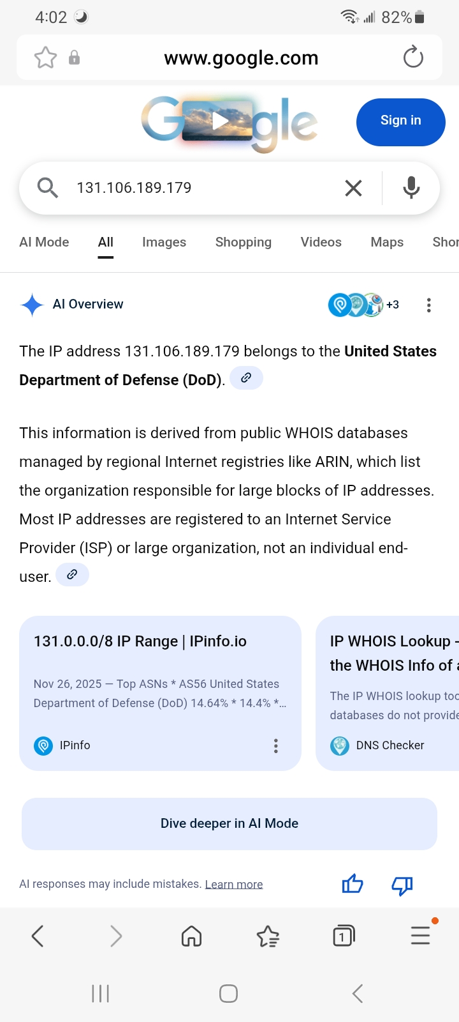Play the Google Doodle video
Screen dimensions: 459x1022
[x=220, y=121]
